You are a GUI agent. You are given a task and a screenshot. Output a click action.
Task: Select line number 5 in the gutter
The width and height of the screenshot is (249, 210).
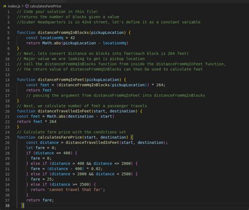coord(8,33)
